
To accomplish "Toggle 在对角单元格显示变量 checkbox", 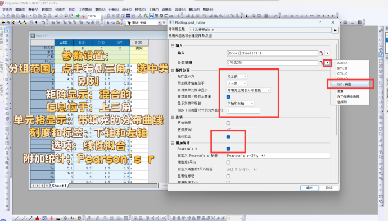I will [228, 97].
